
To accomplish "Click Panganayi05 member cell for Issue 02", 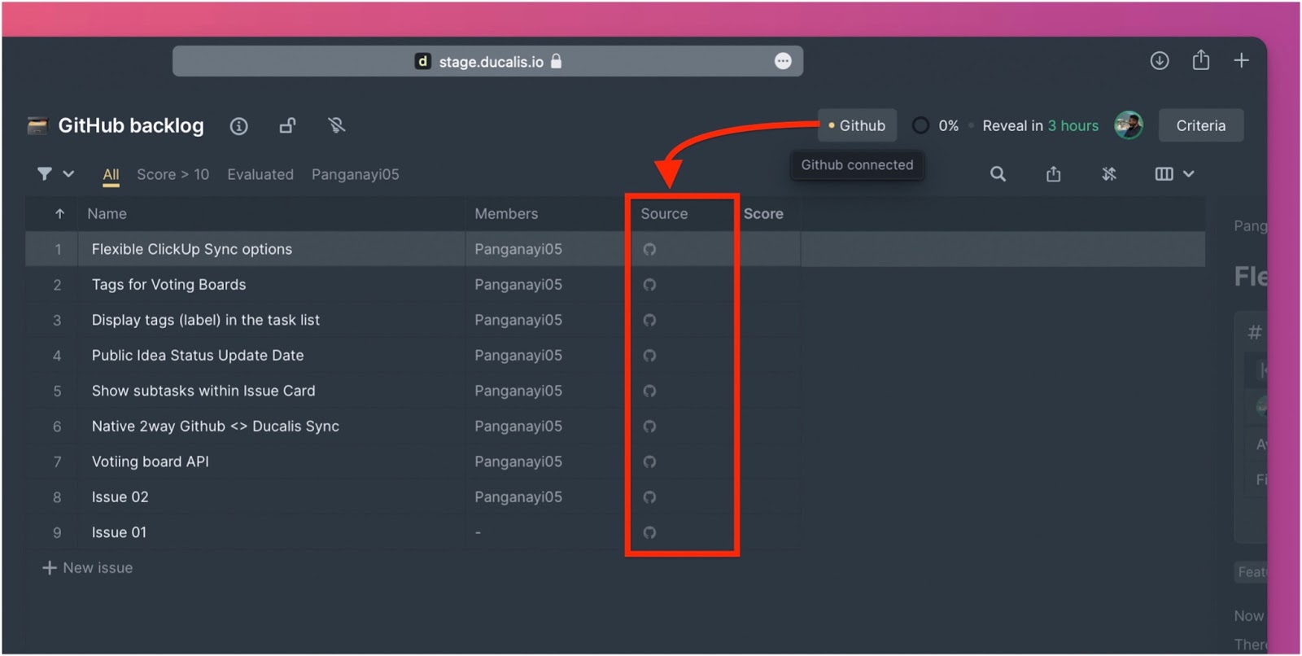I will (518, 496).
